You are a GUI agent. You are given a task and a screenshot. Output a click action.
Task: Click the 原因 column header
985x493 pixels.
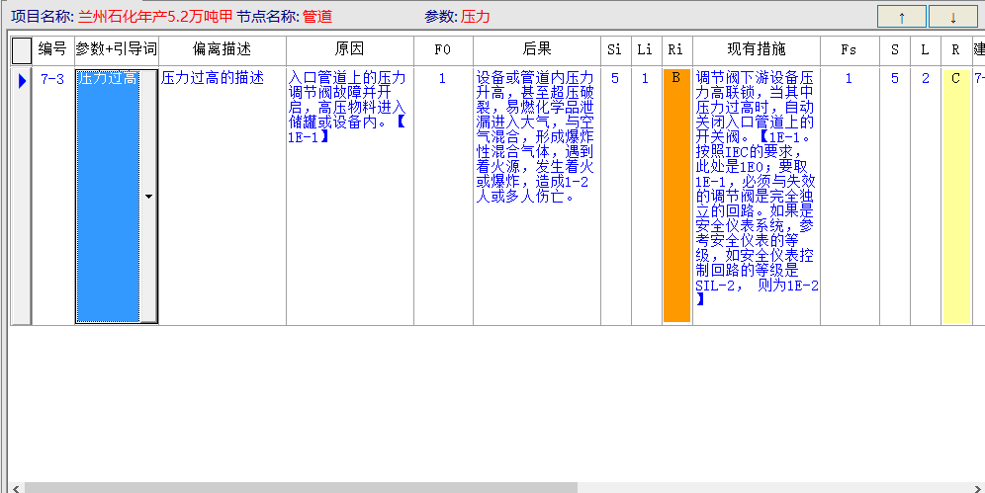coord(350,50)
